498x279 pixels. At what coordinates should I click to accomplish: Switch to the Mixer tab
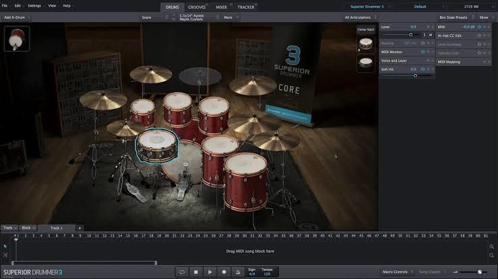[221, 7]
